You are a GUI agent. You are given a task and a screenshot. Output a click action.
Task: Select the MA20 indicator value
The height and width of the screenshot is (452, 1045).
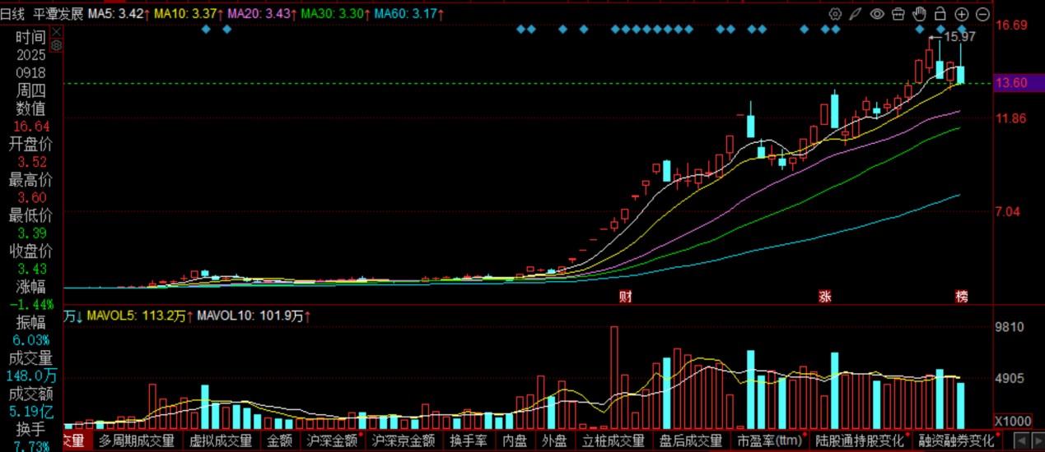pyautogui.click(x=262, y=14)
